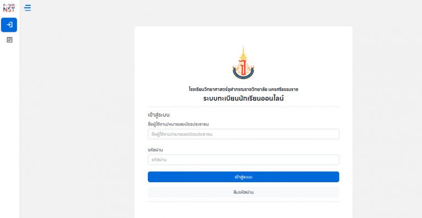Click empty sidebar space below document icon

coord(9,129)
